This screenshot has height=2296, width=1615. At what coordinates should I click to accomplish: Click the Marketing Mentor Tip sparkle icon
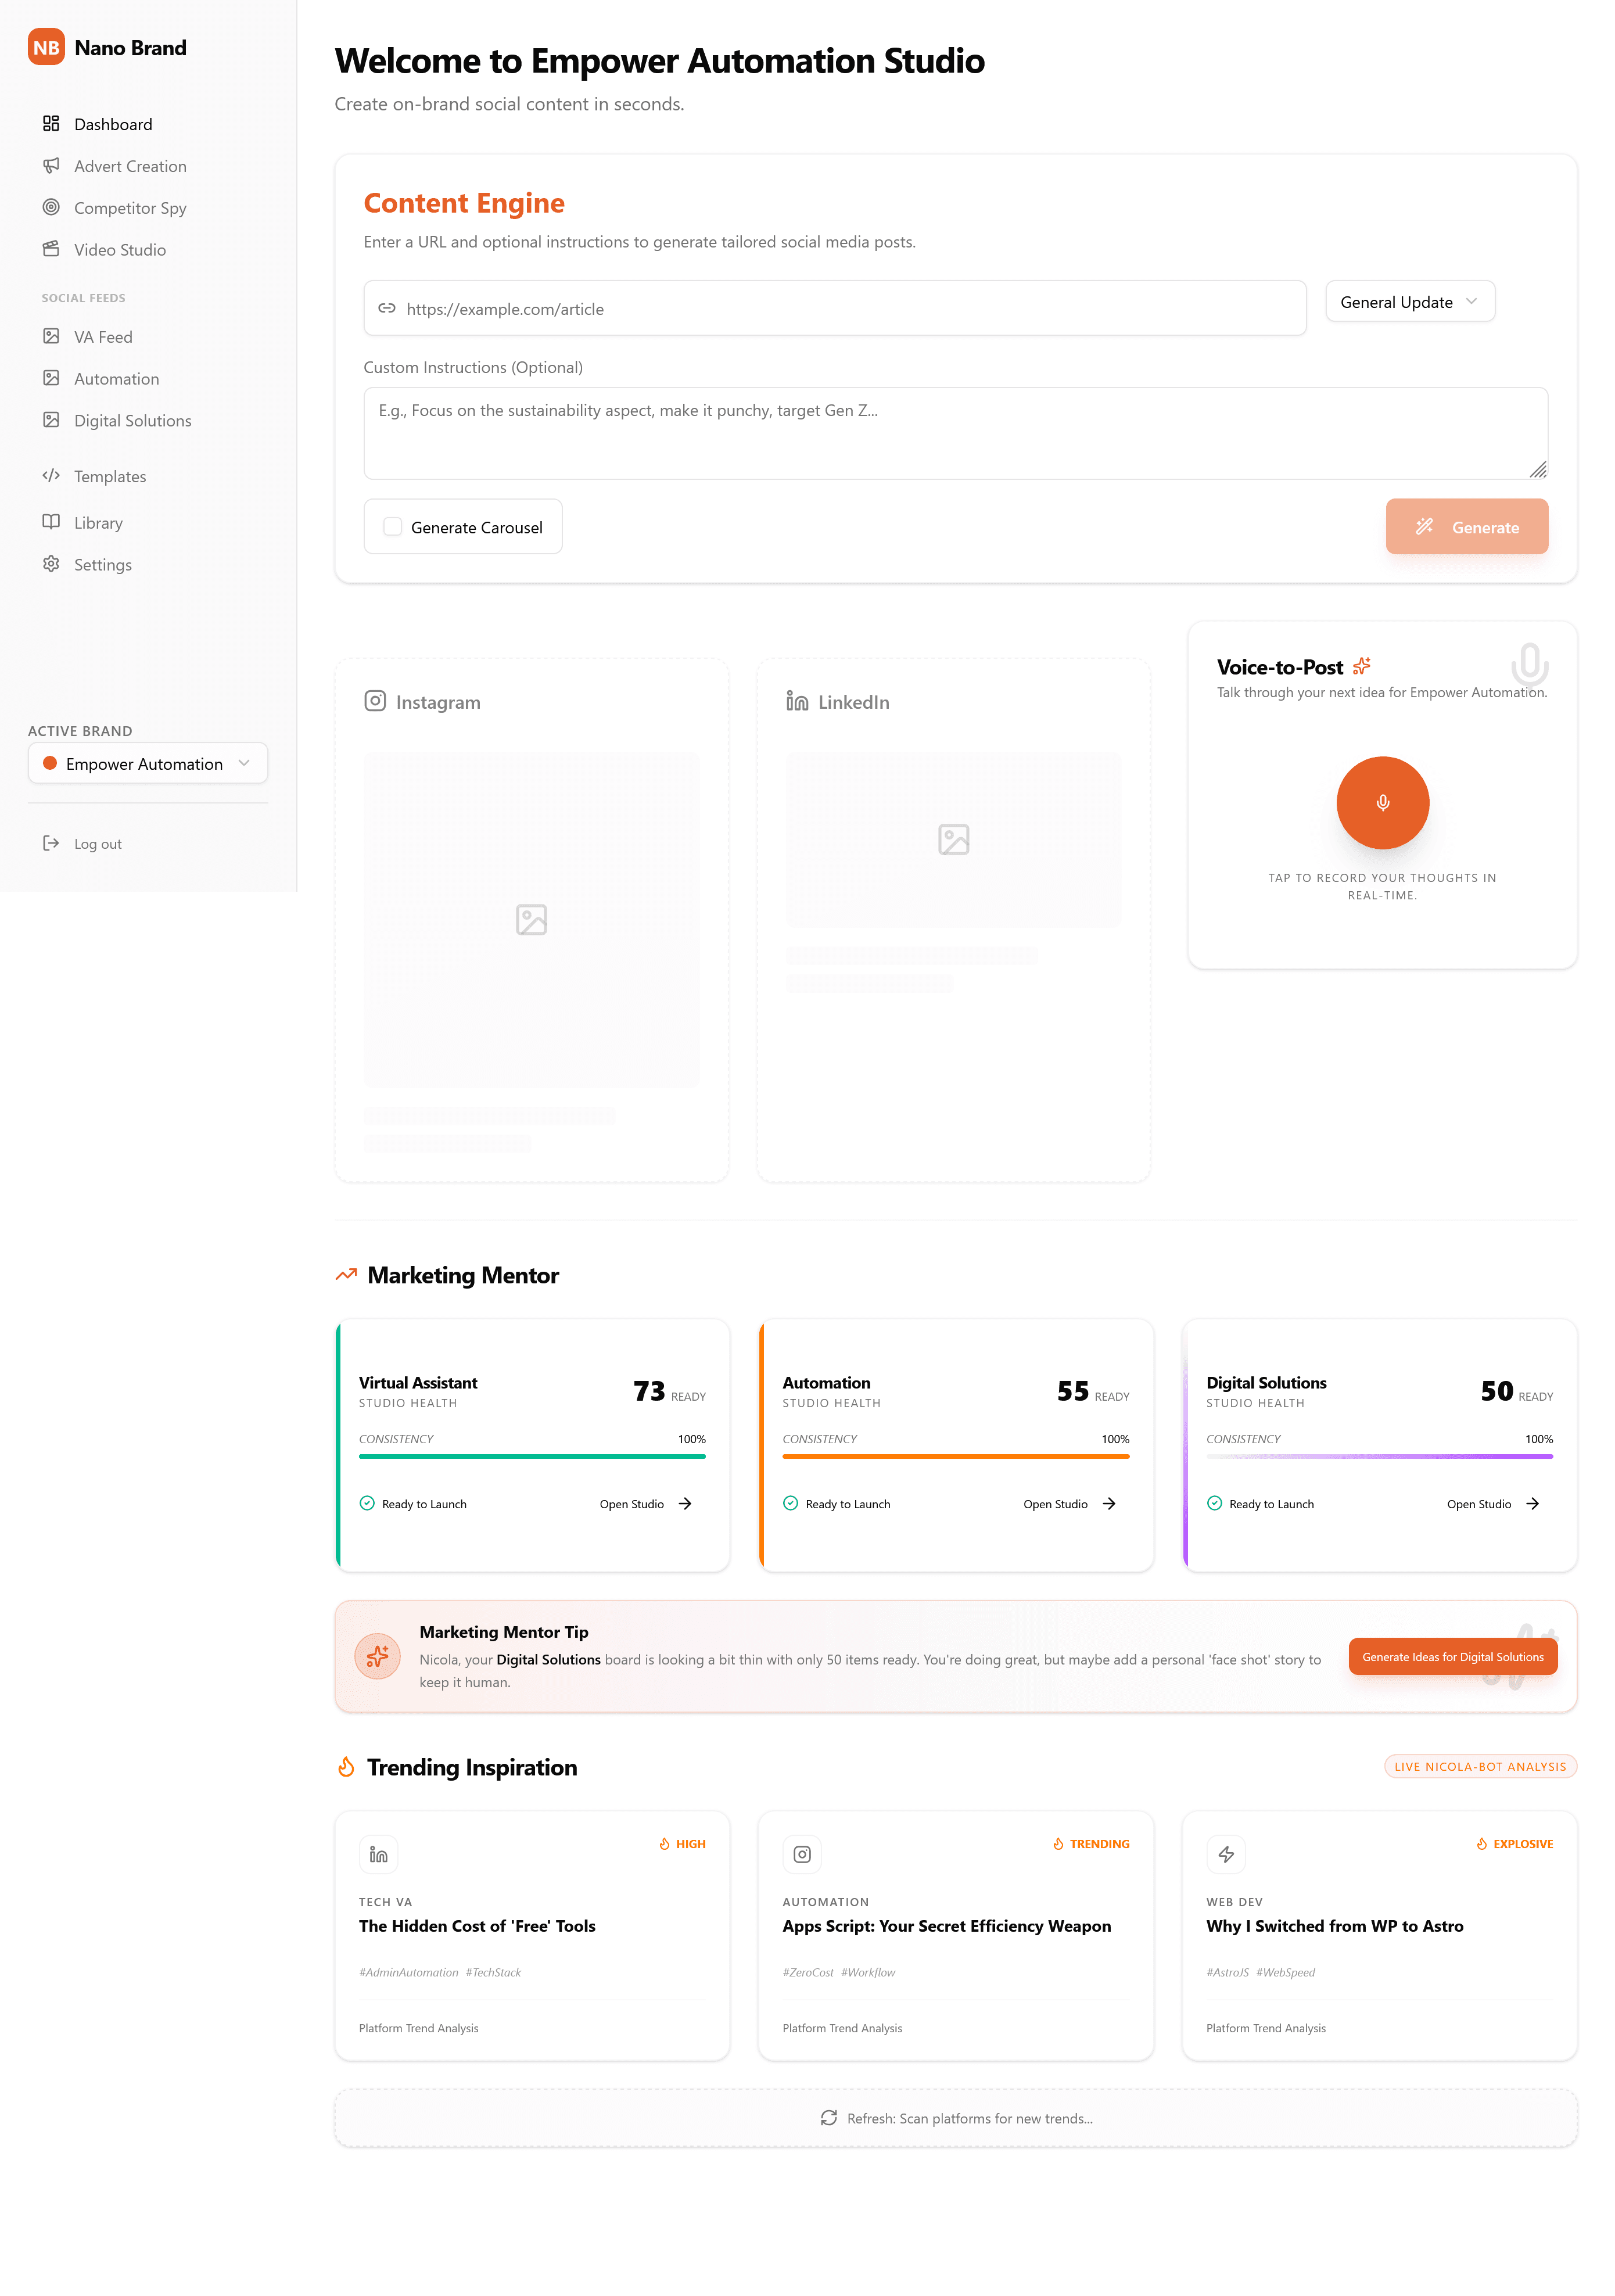[x=378, y=1656]
